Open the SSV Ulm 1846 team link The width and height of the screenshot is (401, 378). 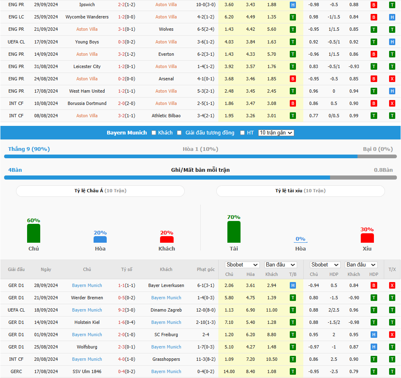click(x=87, y=371)
